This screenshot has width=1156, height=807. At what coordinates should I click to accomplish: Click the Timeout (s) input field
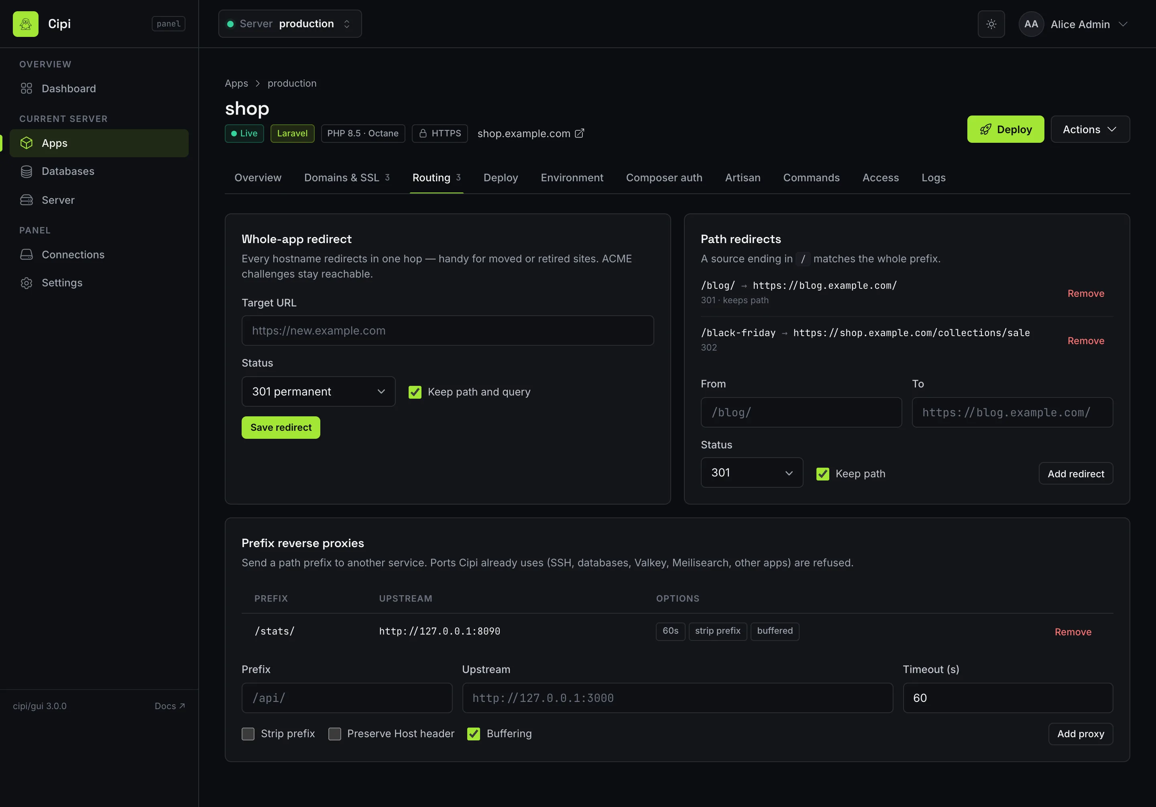1007,698
